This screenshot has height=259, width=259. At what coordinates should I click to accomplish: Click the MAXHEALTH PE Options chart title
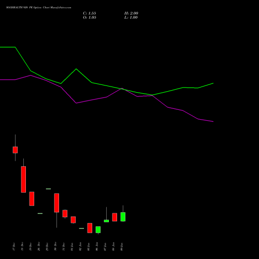[x=39, y=8]
